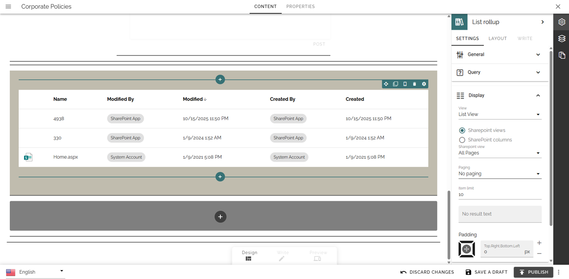This screenshot has width=569, height=279.
Task: Increase padding with the plus icon
Action: point(539,243)
